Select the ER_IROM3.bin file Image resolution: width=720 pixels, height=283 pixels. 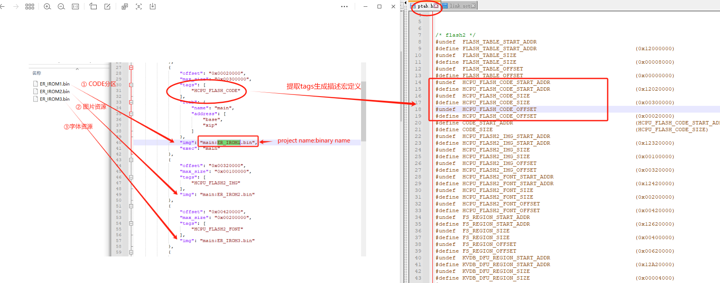tap(54, 99)
